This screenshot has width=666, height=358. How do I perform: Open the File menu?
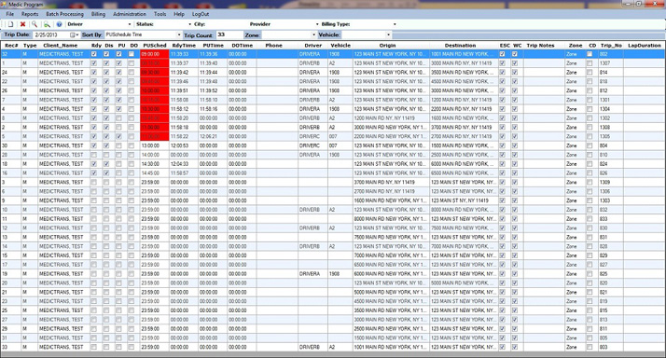pos(9,14)
